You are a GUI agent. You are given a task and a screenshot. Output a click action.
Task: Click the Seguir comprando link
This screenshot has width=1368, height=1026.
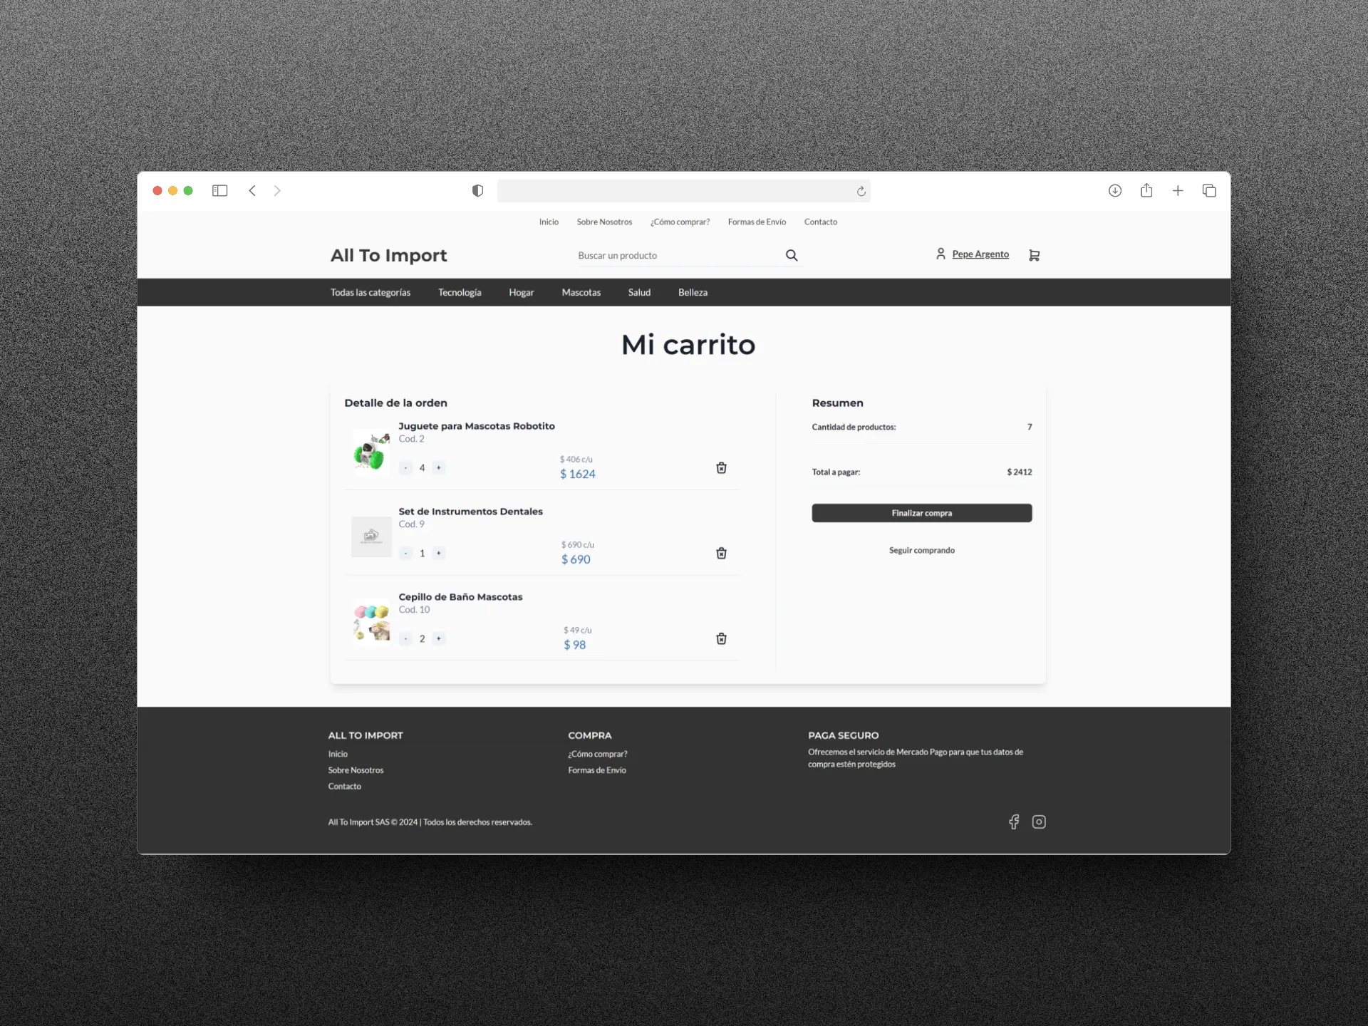point(922,551)
